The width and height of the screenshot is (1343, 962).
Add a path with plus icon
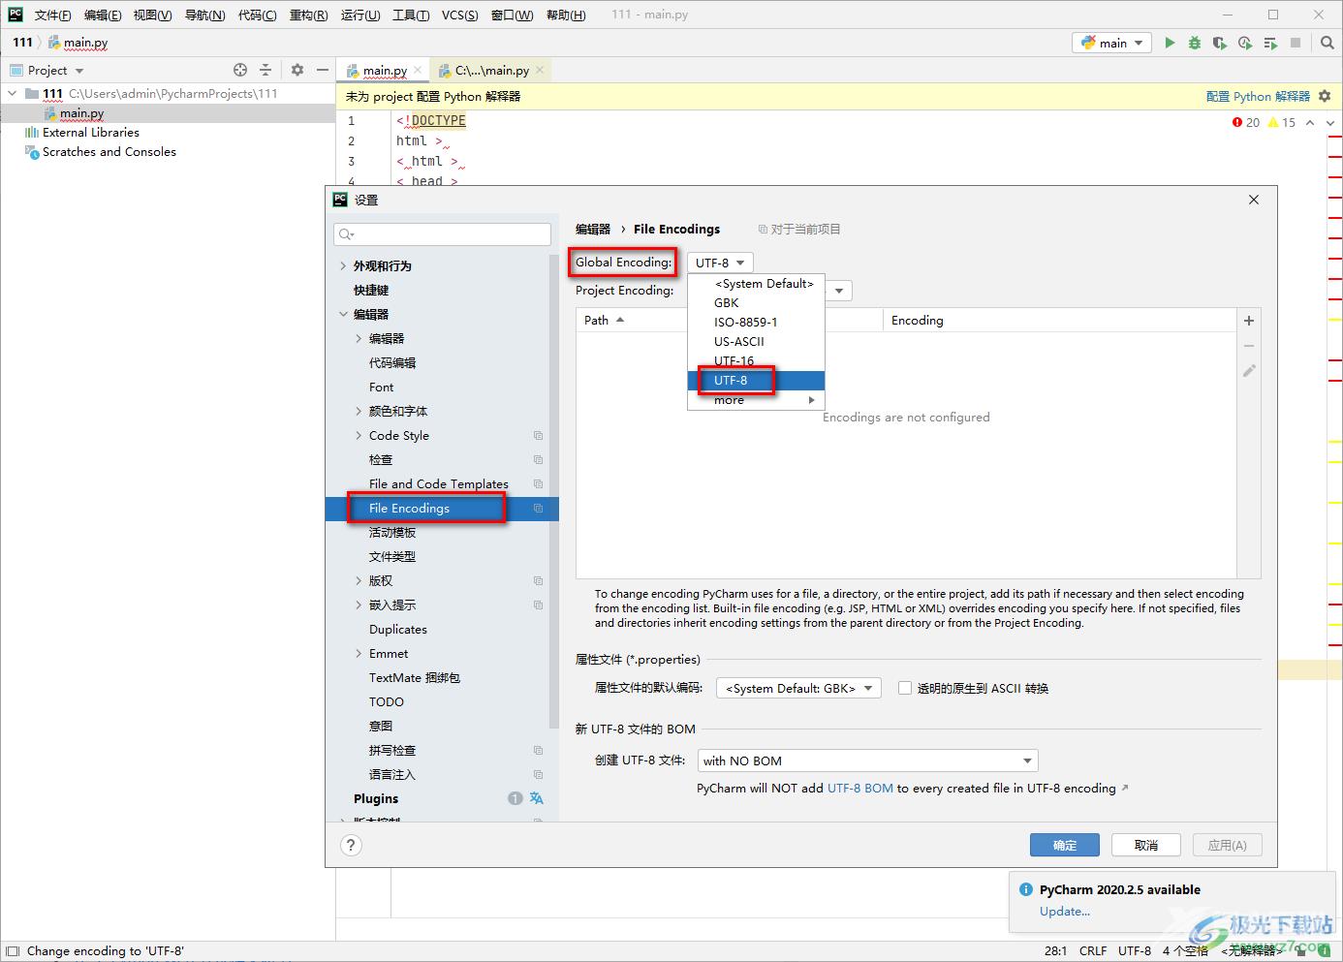pos(1249,321)
